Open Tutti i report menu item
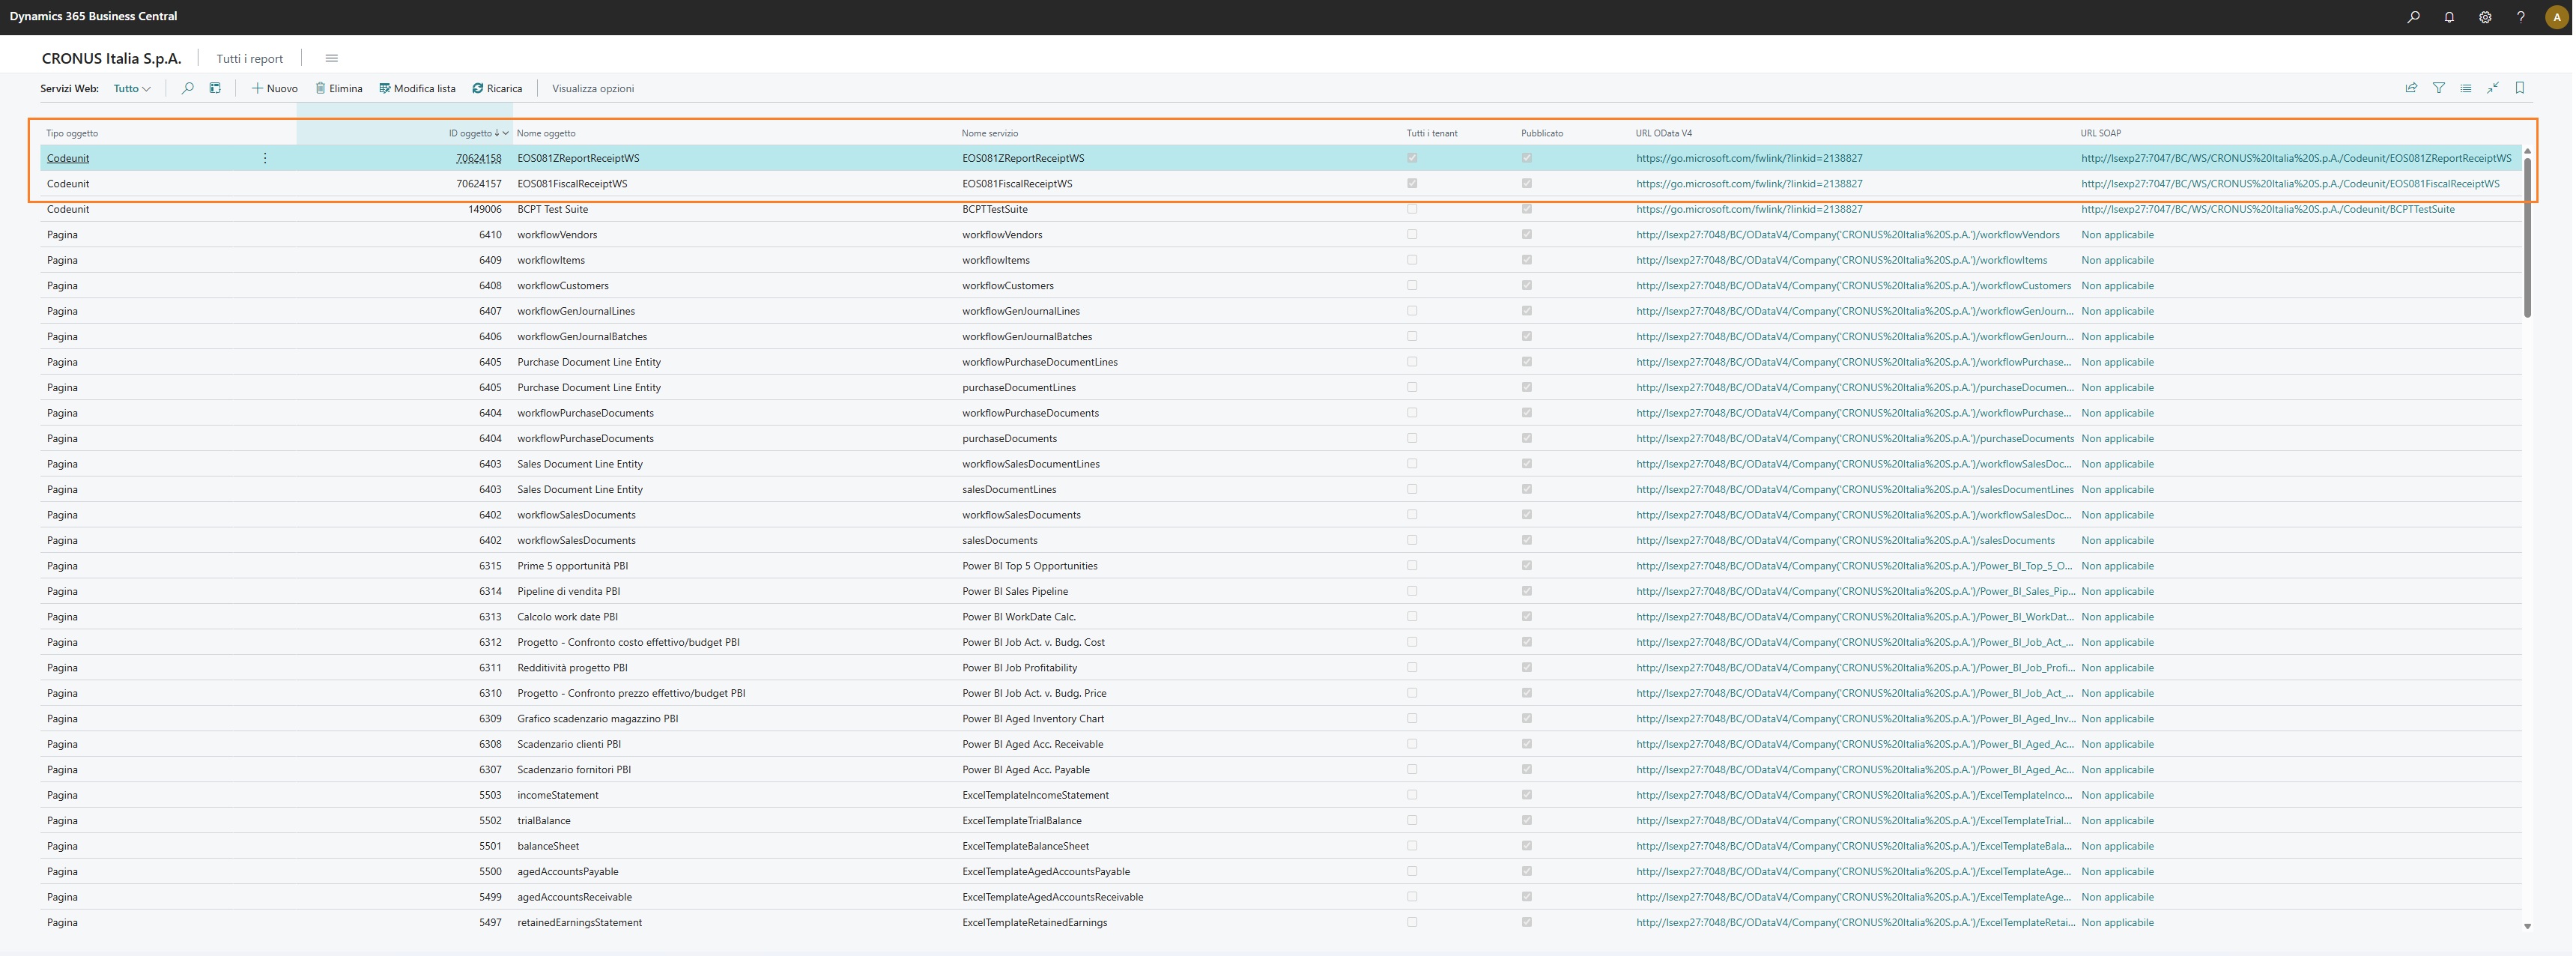This screenshot has width=2576, height=956. (x=250, y=58)
